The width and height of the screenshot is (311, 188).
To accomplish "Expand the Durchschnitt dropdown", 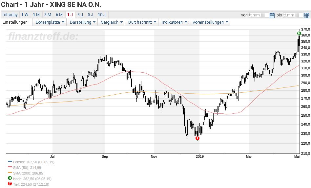I will pyautogui.click(x=142, y=22).
